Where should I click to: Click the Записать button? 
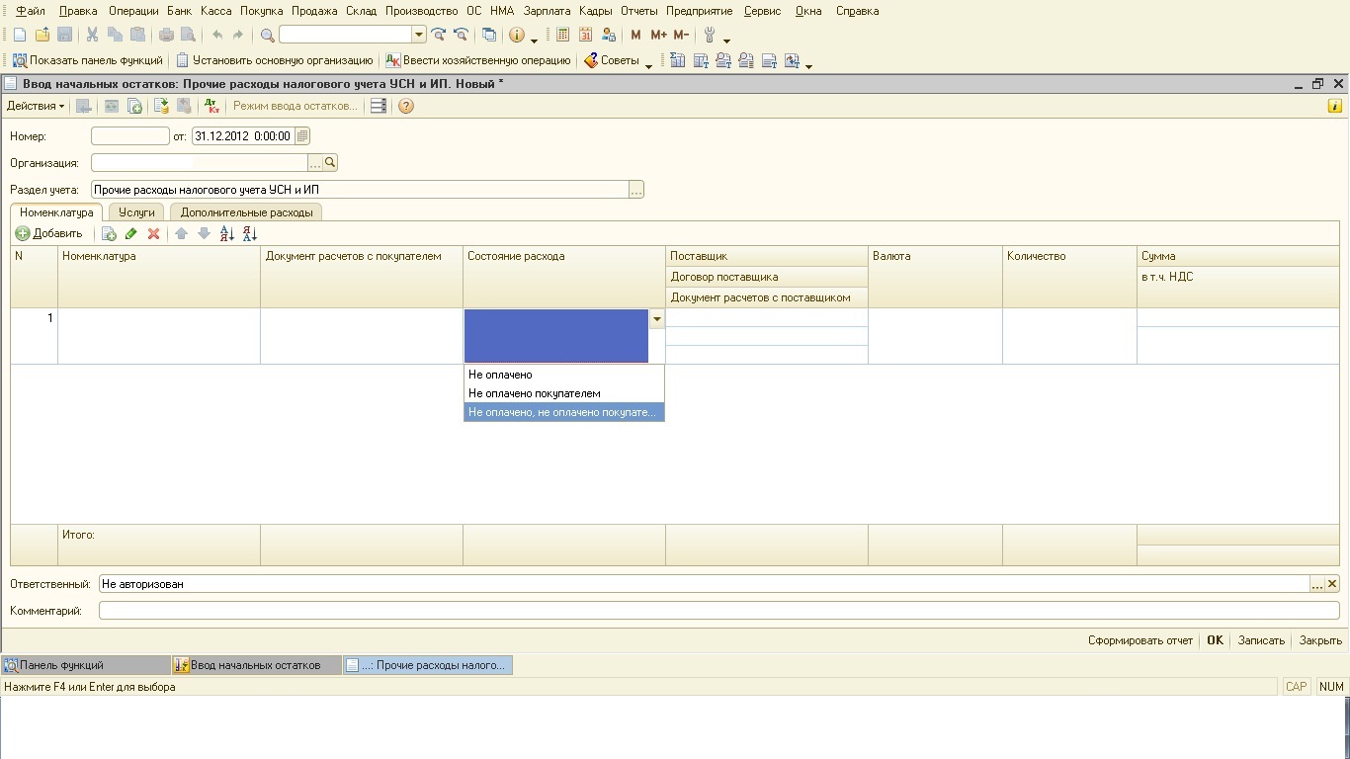tap(1261, 640)
